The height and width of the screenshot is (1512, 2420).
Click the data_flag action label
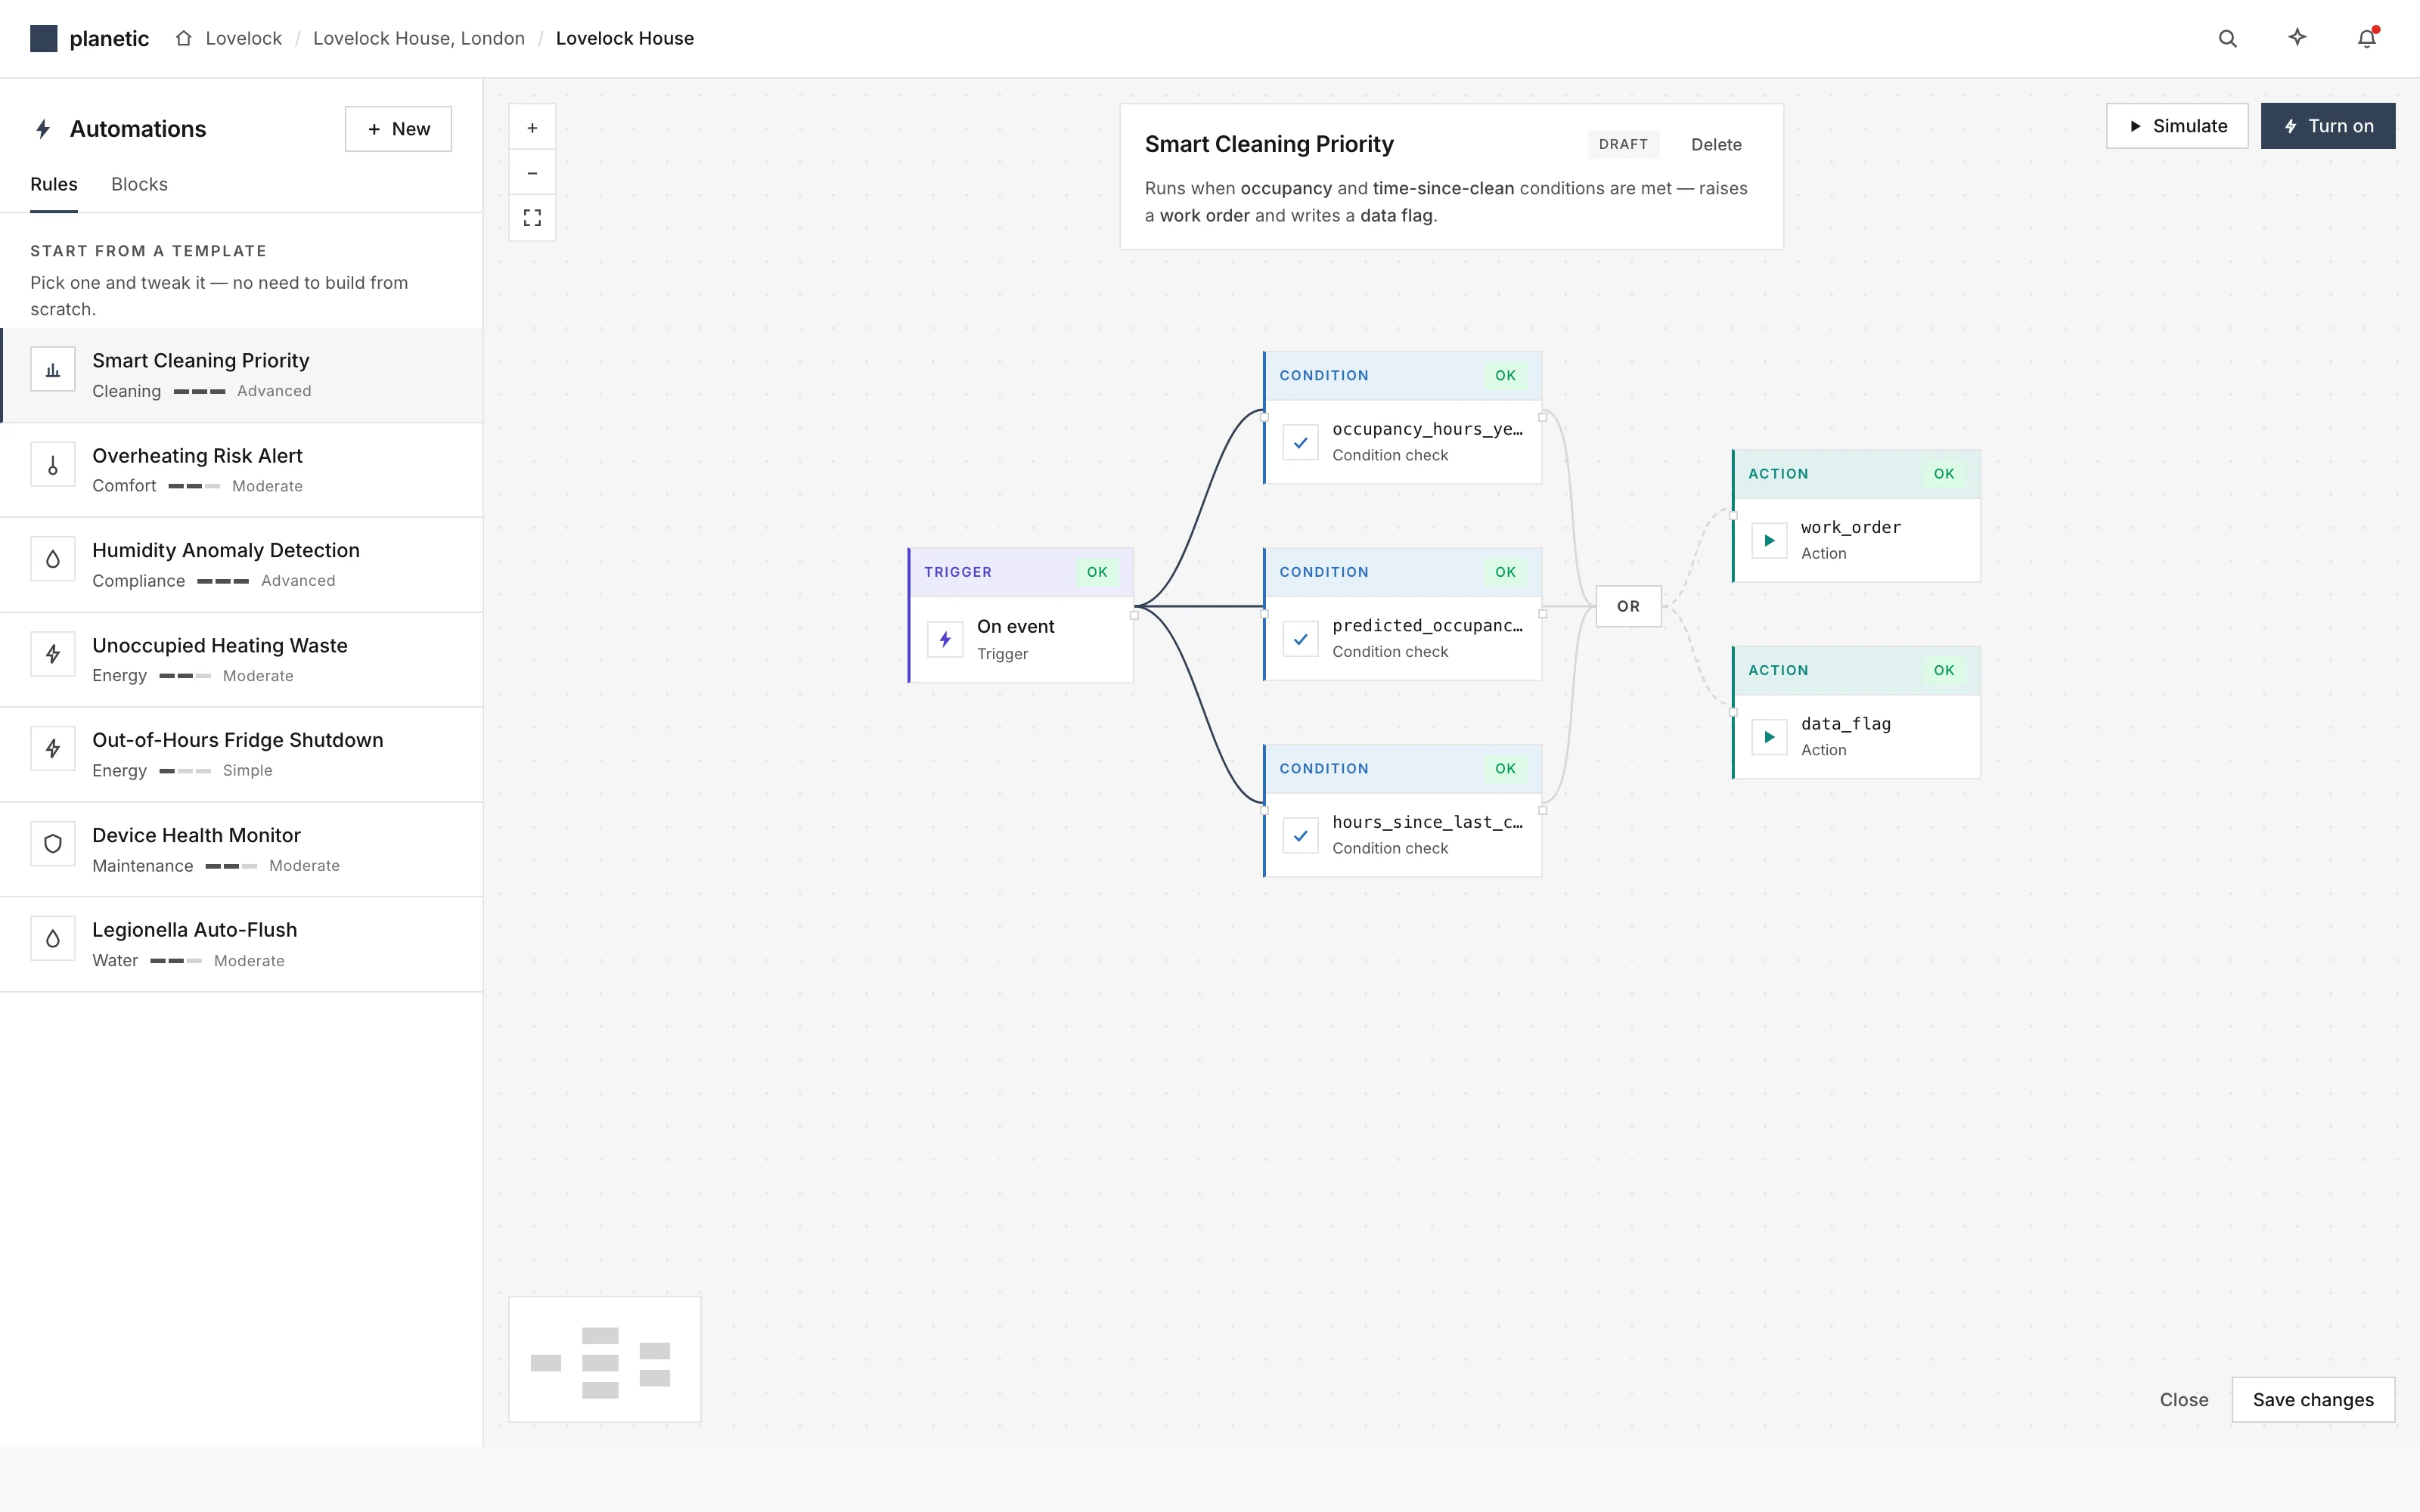point(1846,724)
